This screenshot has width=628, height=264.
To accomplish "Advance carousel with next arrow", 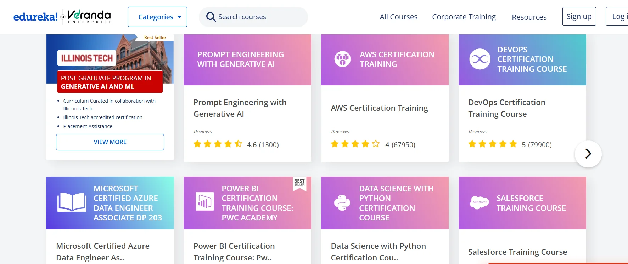I will pos(588,154).
